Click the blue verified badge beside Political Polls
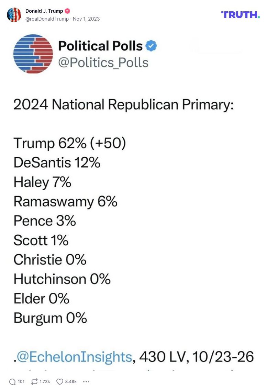 (151, 46)
